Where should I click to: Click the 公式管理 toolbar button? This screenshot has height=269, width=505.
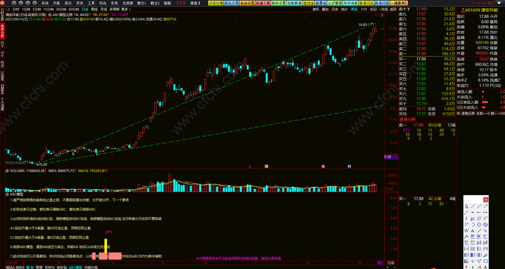(x=335, y=3)
